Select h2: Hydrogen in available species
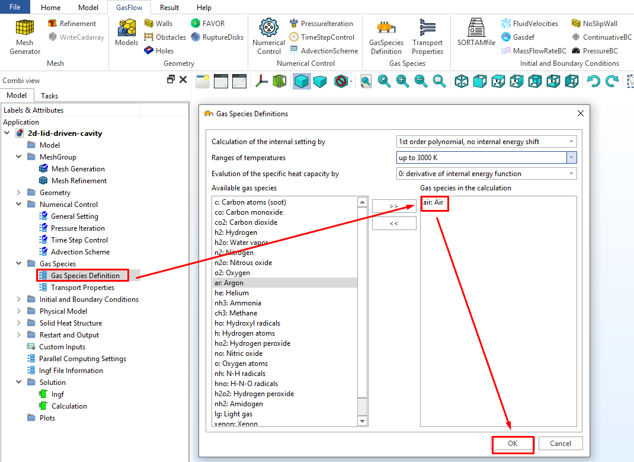Viewport: 634px width, 462px height. tap(236, 232)
